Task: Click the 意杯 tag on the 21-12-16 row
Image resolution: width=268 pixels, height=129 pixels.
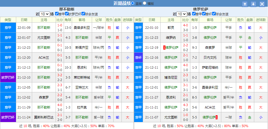Action: click(138, 58)
